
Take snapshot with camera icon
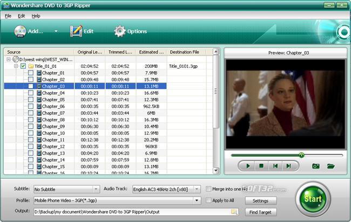tap(316, 166)
